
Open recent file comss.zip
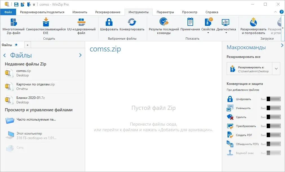coord(43,73)
